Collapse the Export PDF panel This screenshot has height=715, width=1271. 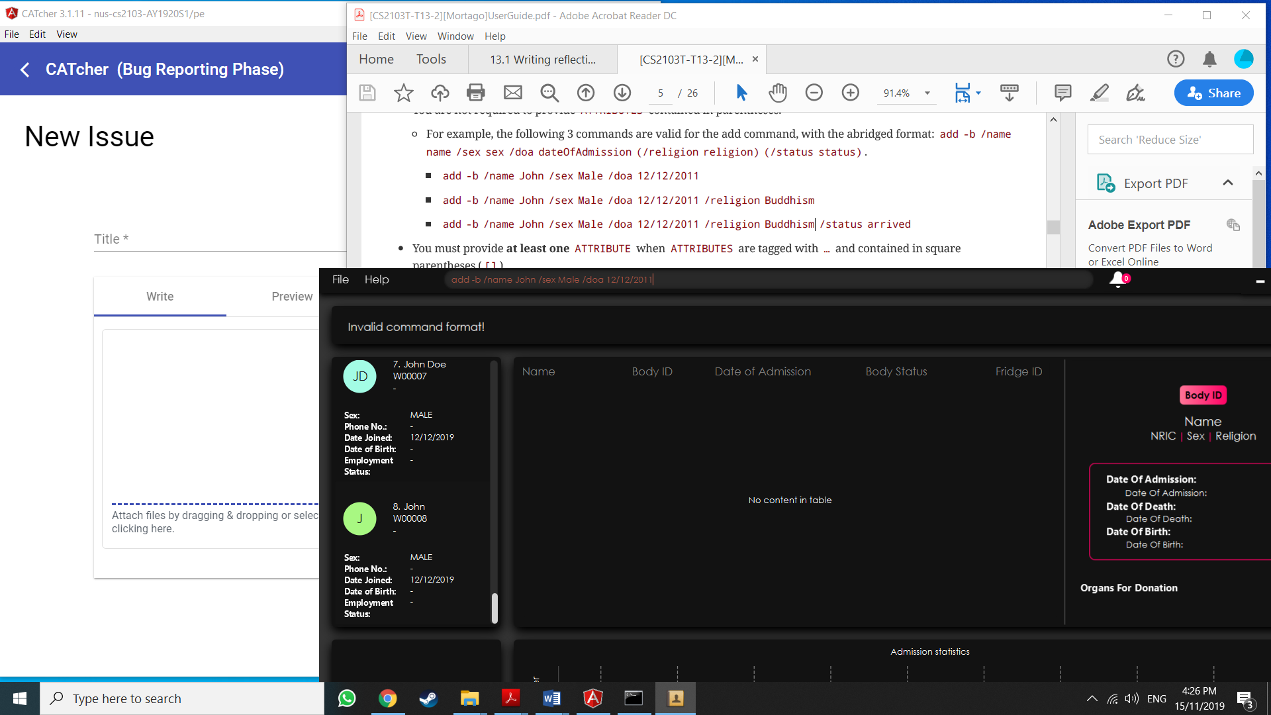click(1228, 183)
